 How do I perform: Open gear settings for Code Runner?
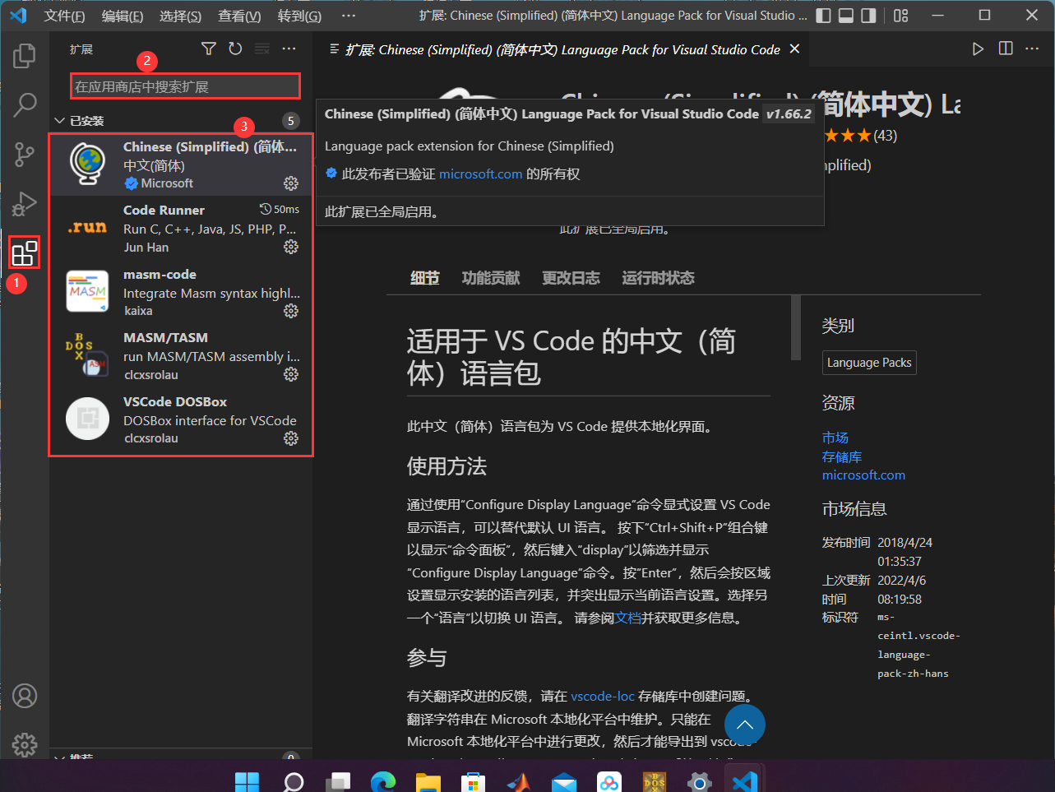pos(291,247)
